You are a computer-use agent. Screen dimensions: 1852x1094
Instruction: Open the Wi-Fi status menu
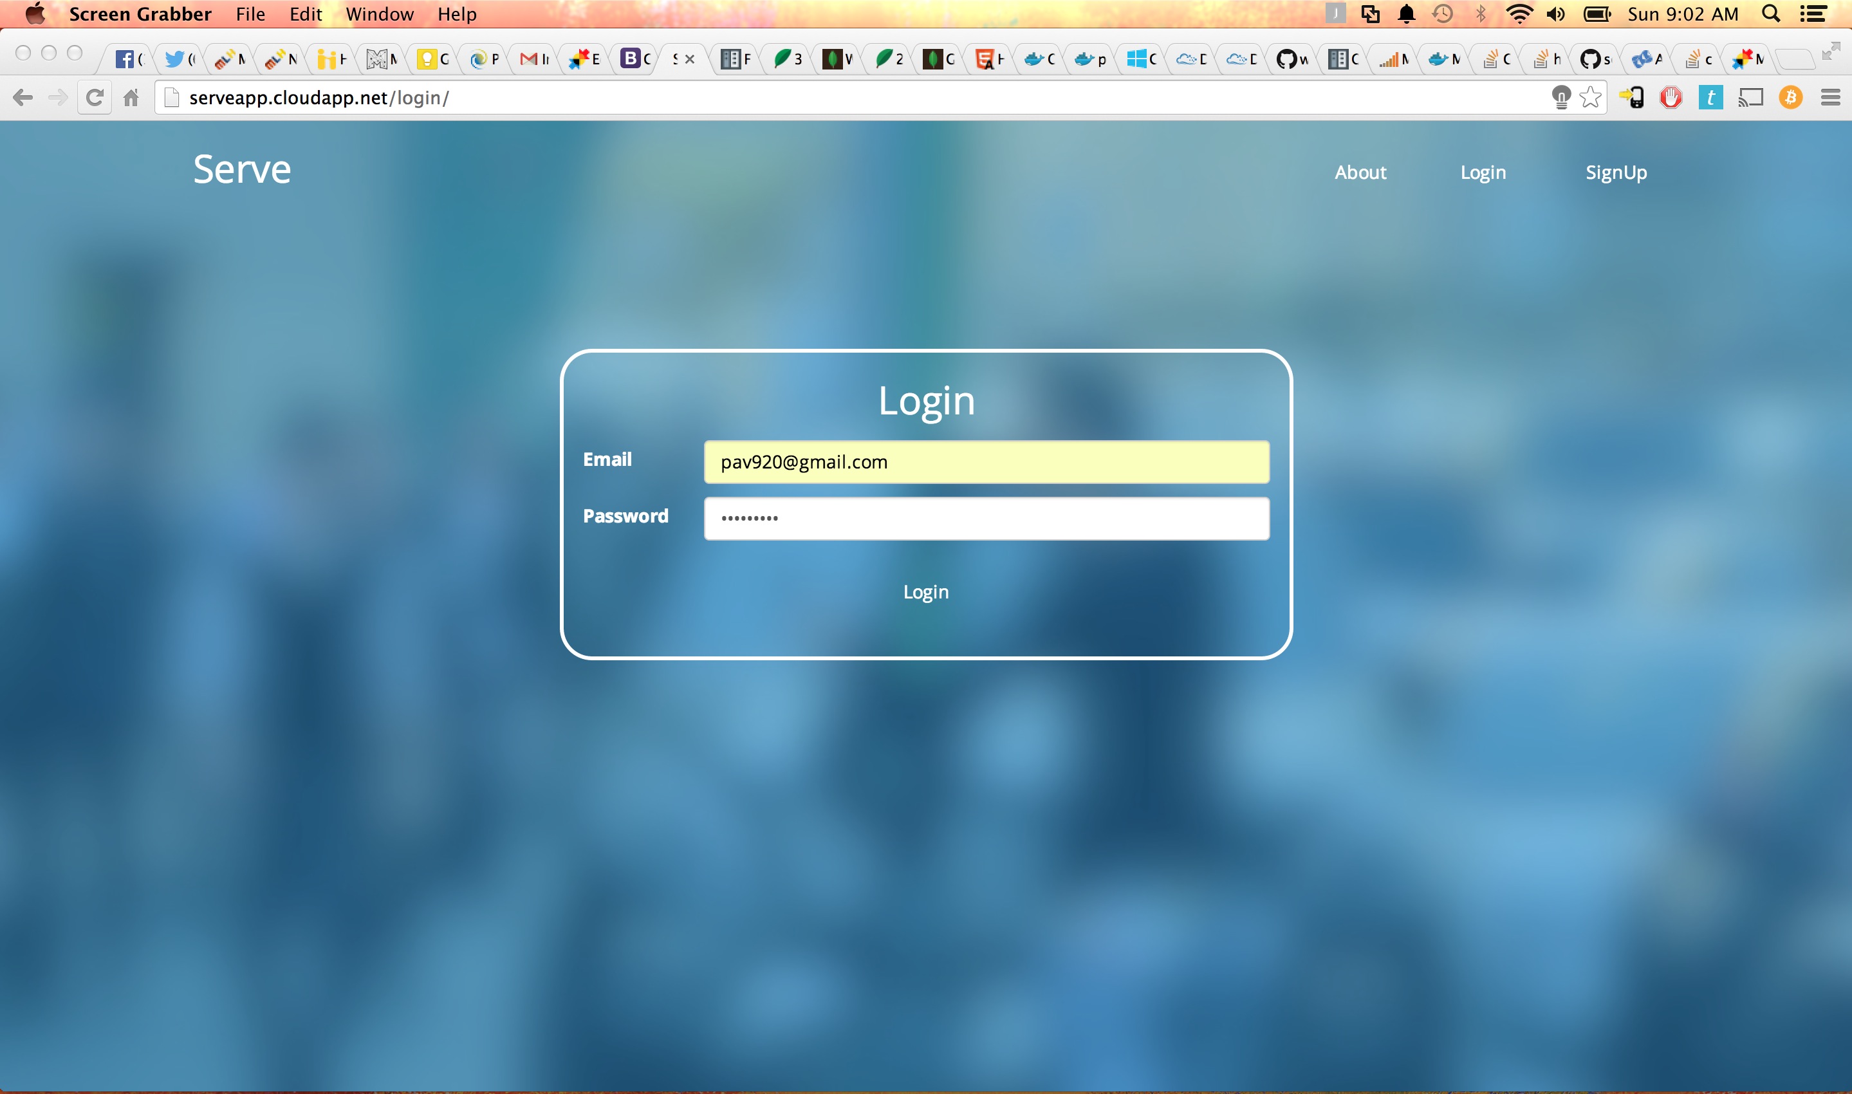tap(1519, 14)
